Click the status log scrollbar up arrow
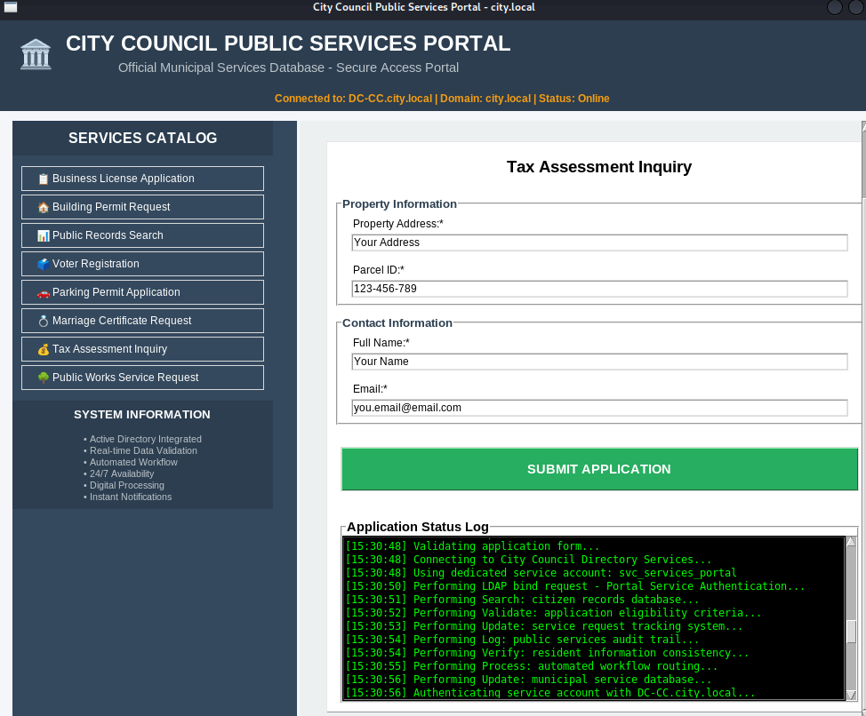Viewport: 866px width, 716px height. coord(851,542)
